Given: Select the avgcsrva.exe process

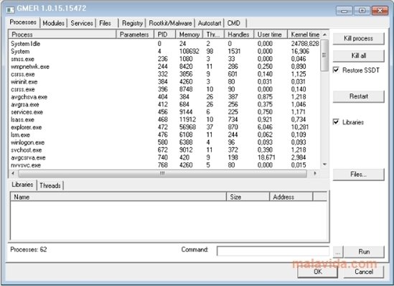Looking at the screenshot, I should pos(164,157).
